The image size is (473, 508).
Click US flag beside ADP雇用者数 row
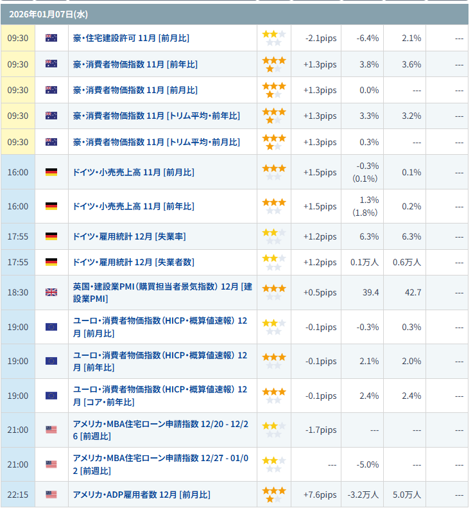pos(51,495)
